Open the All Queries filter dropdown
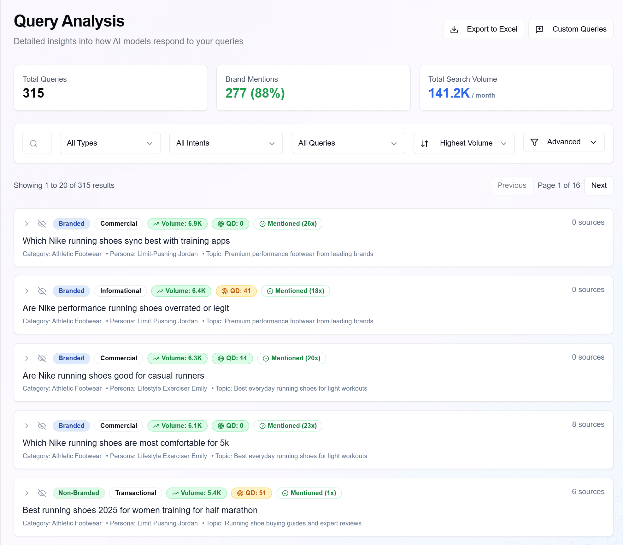623x545 pixels. click(348, 143)
